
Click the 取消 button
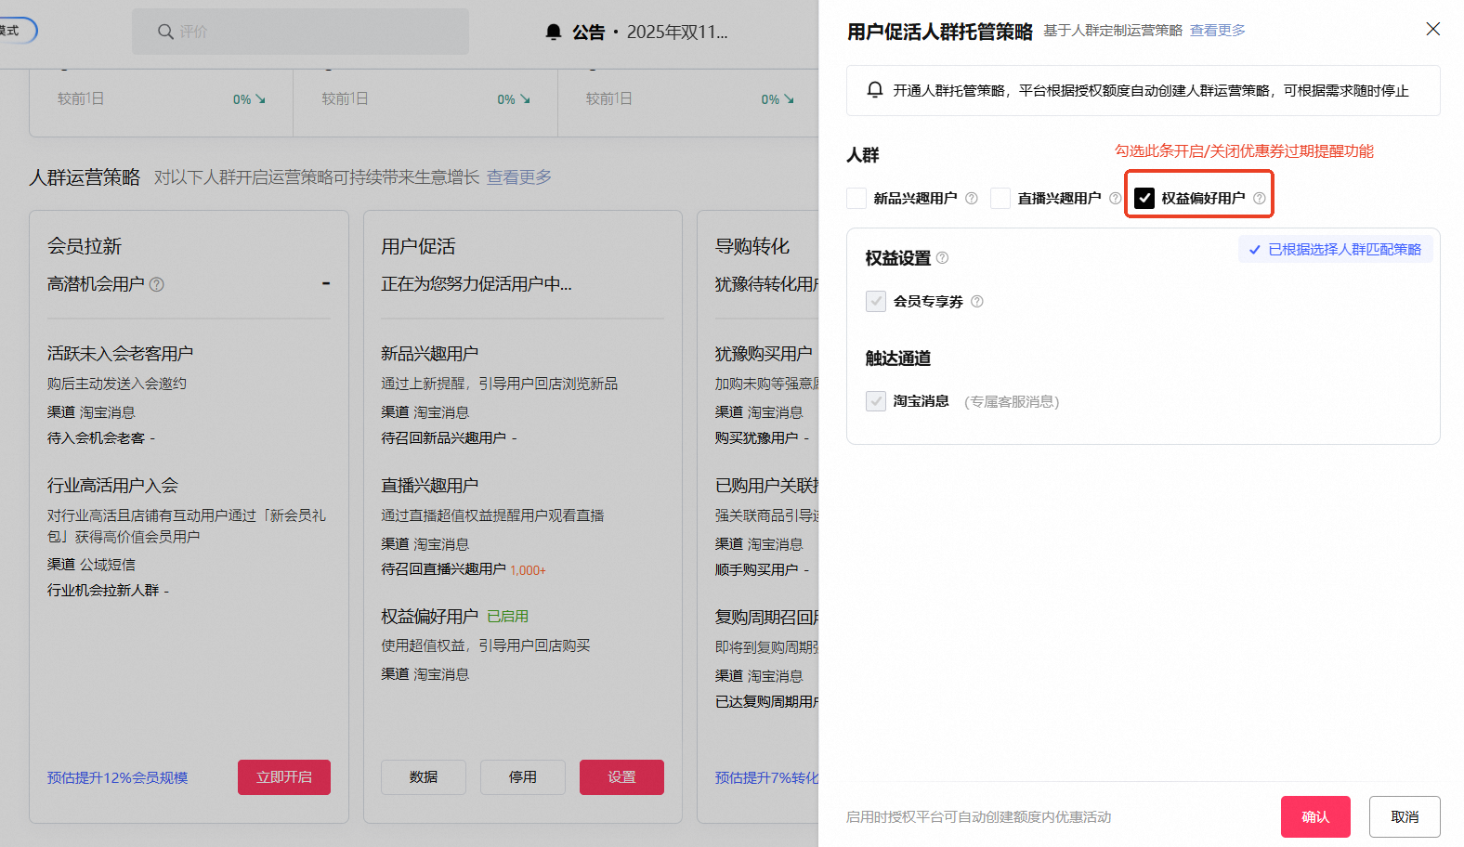pyautogui.click(x=1405, y=817)
